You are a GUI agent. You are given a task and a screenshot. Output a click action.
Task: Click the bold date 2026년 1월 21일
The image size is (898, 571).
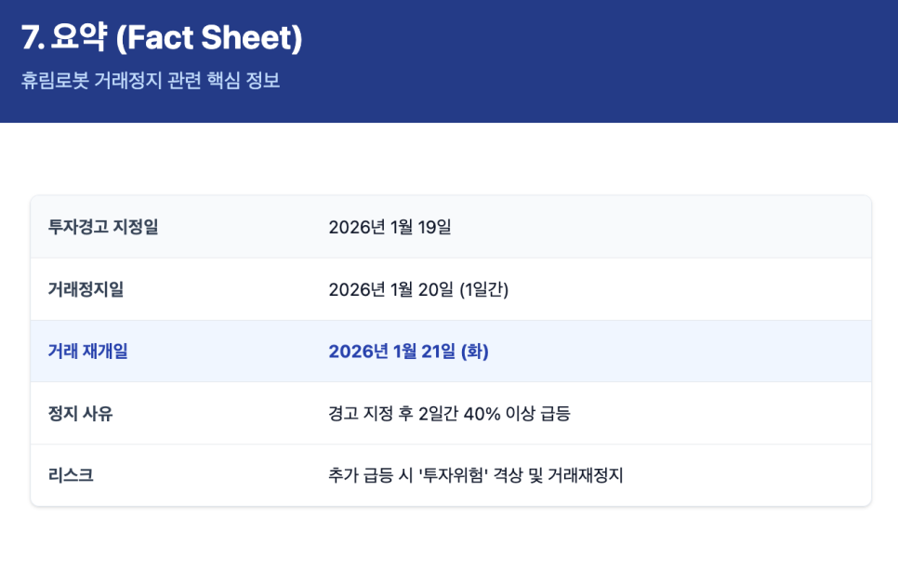[x=391, y=352]
